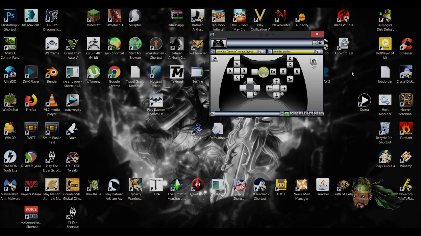The width and height of the screenshot is (421, 236).
Task: Click the E face button assignment
Action: click(283, 71)
